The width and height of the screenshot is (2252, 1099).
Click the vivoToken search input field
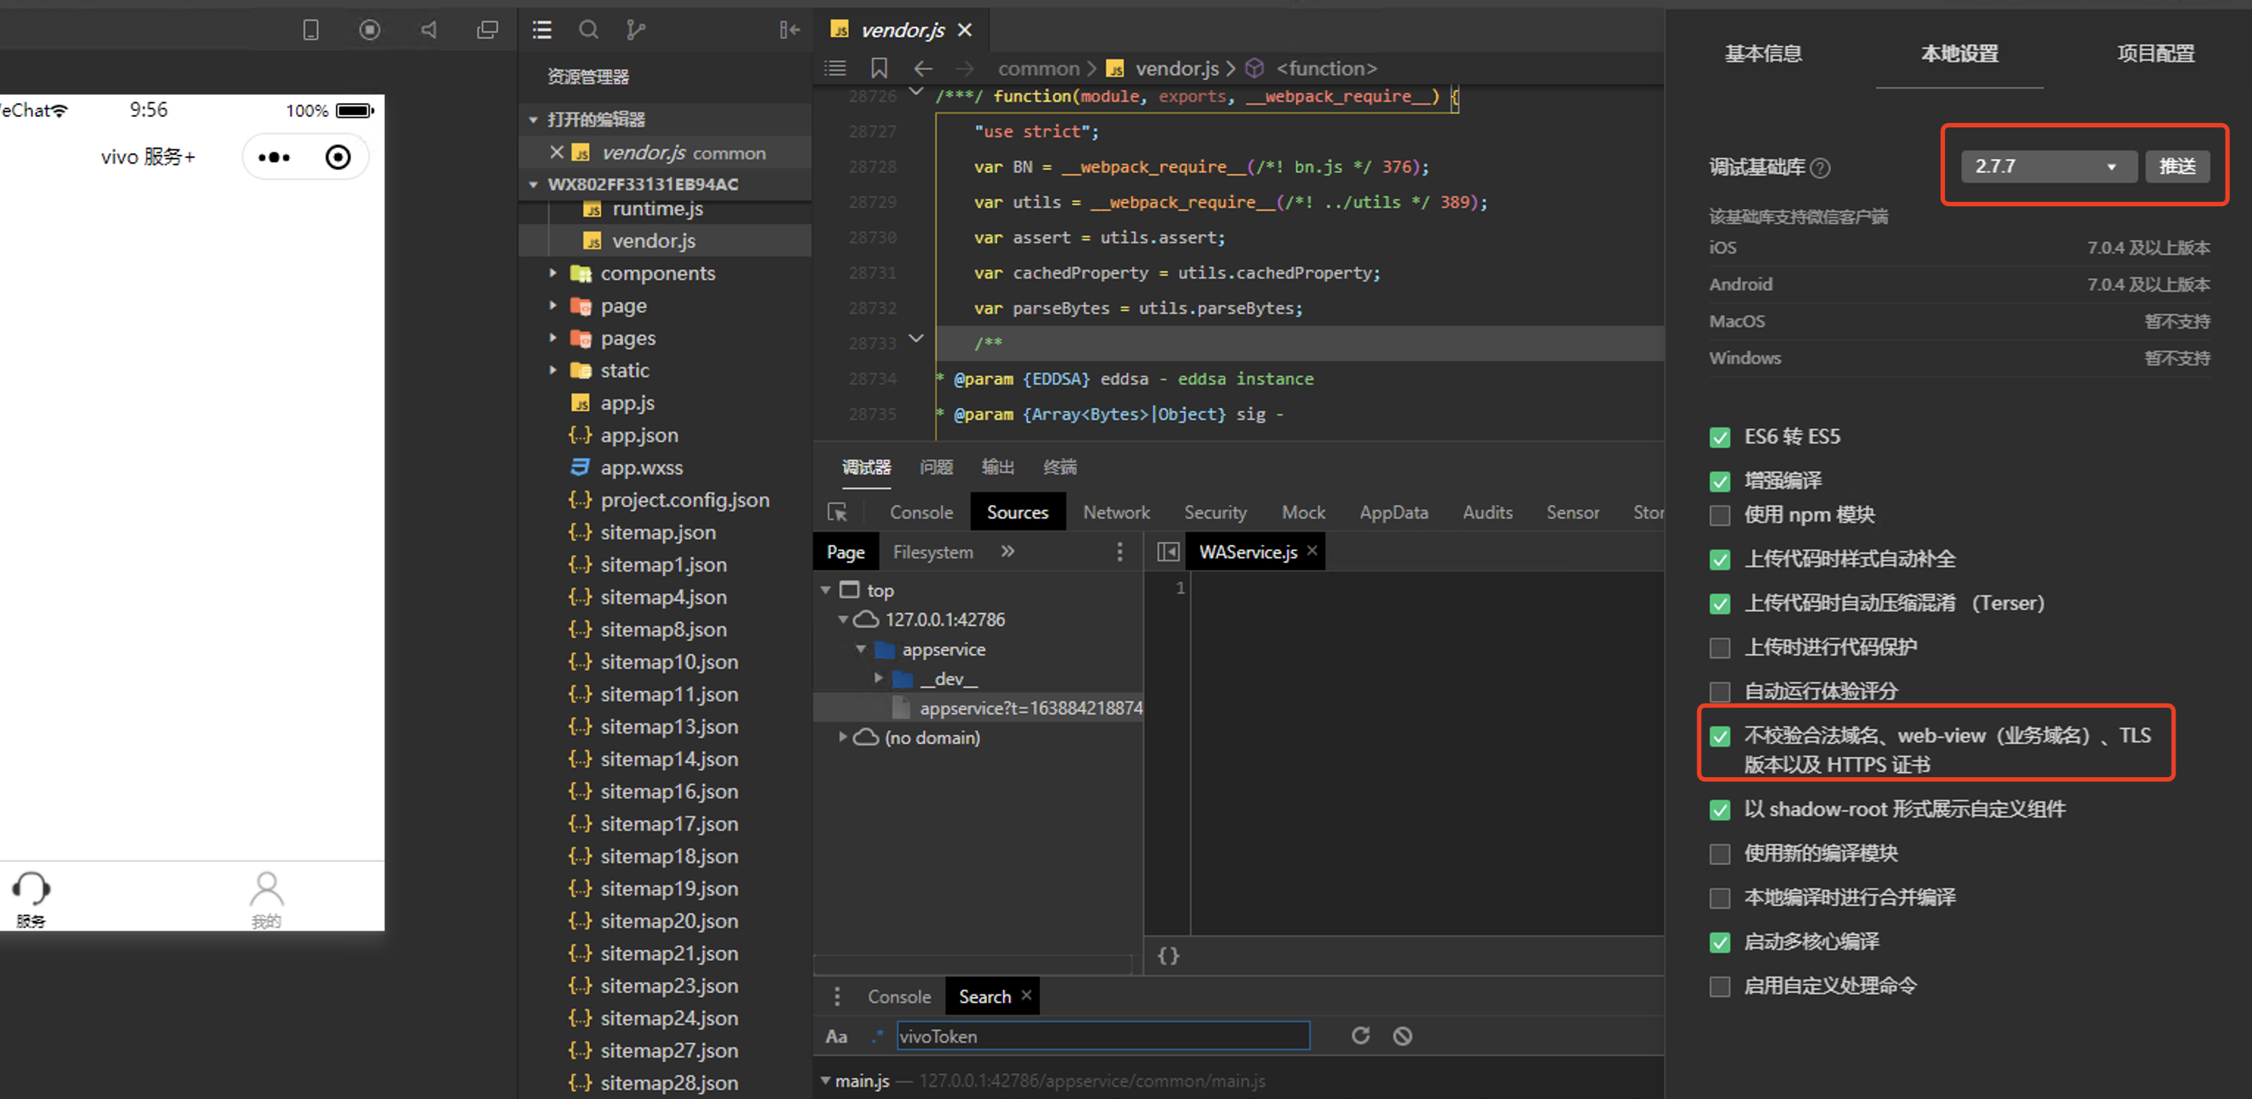tap(1102, 1036)
